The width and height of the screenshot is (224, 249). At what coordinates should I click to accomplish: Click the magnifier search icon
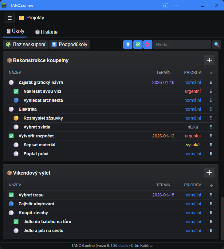(x=217, y=45)
